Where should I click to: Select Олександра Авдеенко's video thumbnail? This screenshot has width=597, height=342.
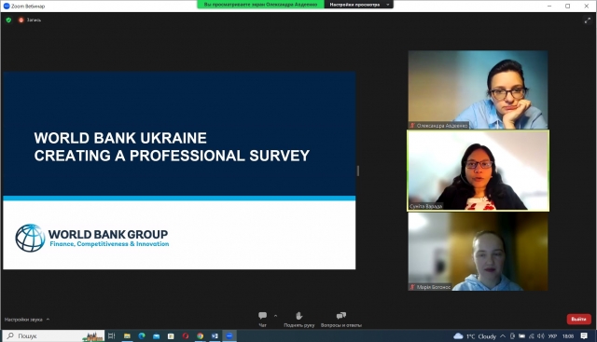(478, 89)
